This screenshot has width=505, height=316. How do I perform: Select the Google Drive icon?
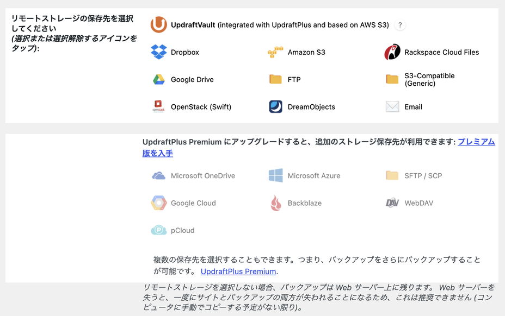(159, 79)
